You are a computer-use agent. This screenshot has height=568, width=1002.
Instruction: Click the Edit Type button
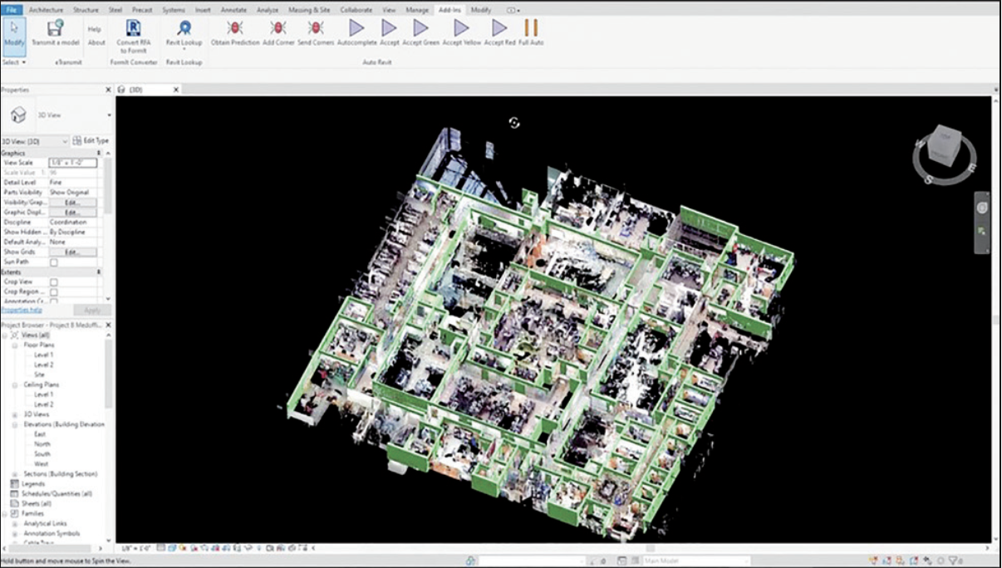(x=91, y=141)
